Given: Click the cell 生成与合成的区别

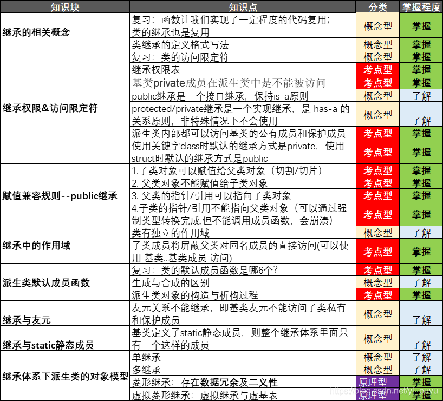Looking at the screenshot, I should click(243, 282).
